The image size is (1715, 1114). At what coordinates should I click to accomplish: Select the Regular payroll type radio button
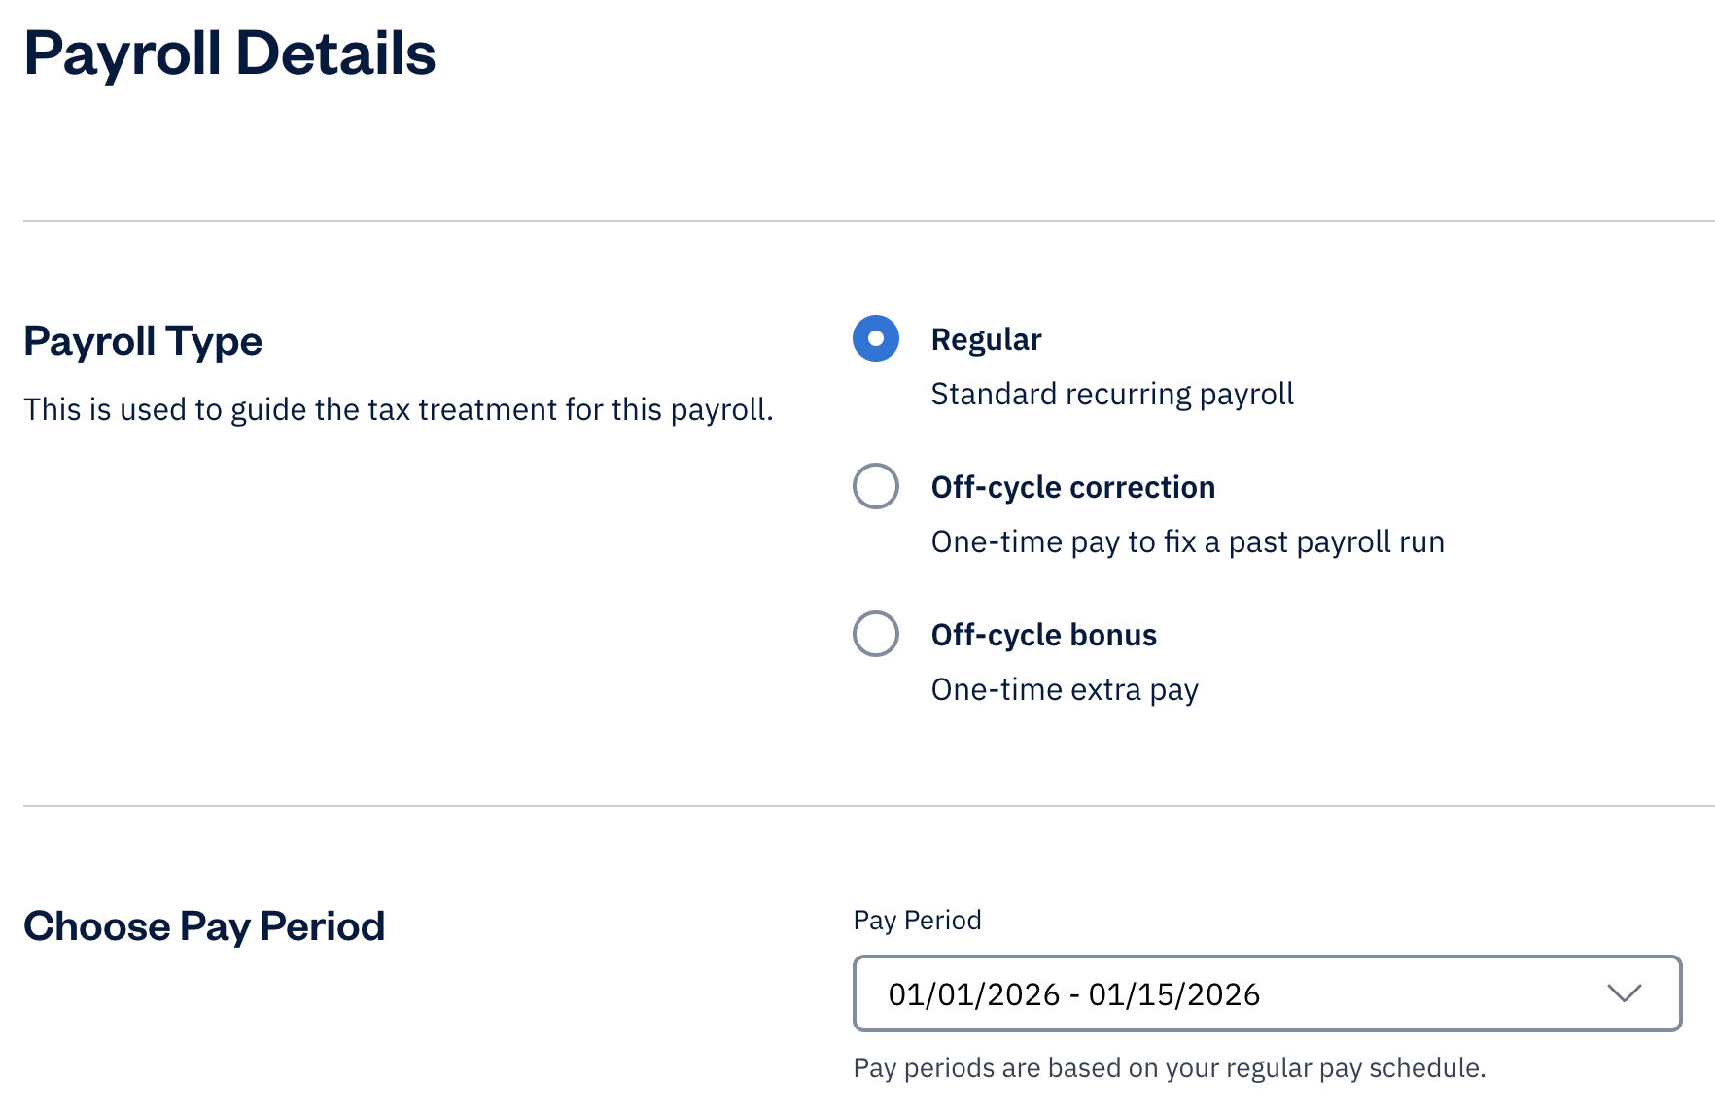[875, 339]
